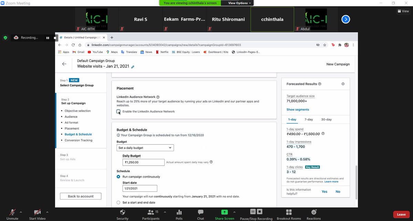Open the Set a daily budget dropdown
Screen dimensions: 413x221
145,148
